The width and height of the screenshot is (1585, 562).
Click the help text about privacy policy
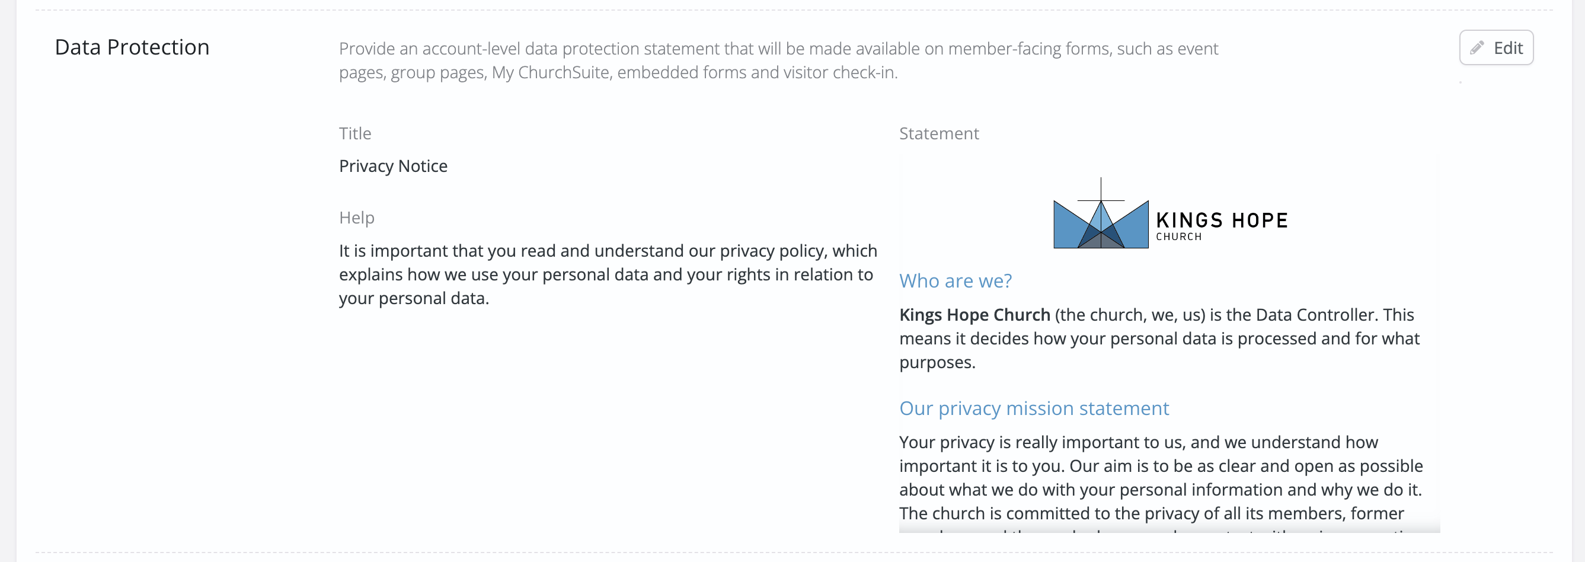tap(608, 274)
